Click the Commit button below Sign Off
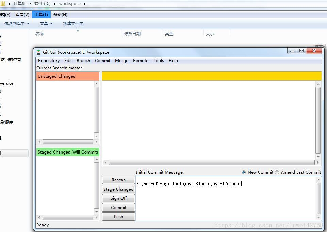 [x=118, y=208]
